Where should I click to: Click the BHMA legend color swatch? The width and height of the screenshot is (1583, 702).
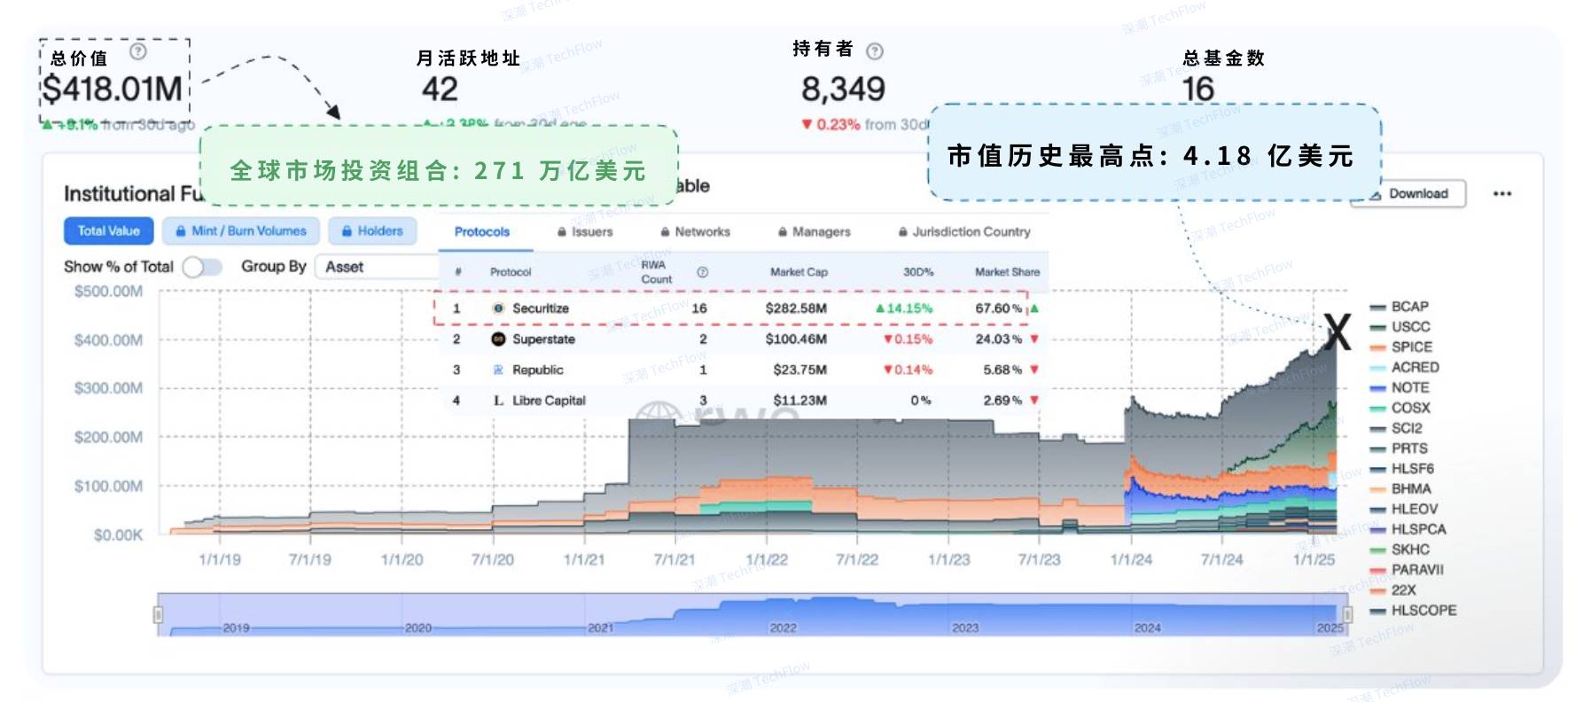[x=1377, y=489]
